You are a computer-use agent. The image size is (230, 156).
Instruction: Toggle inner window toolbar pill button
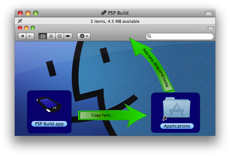point(210,28)
